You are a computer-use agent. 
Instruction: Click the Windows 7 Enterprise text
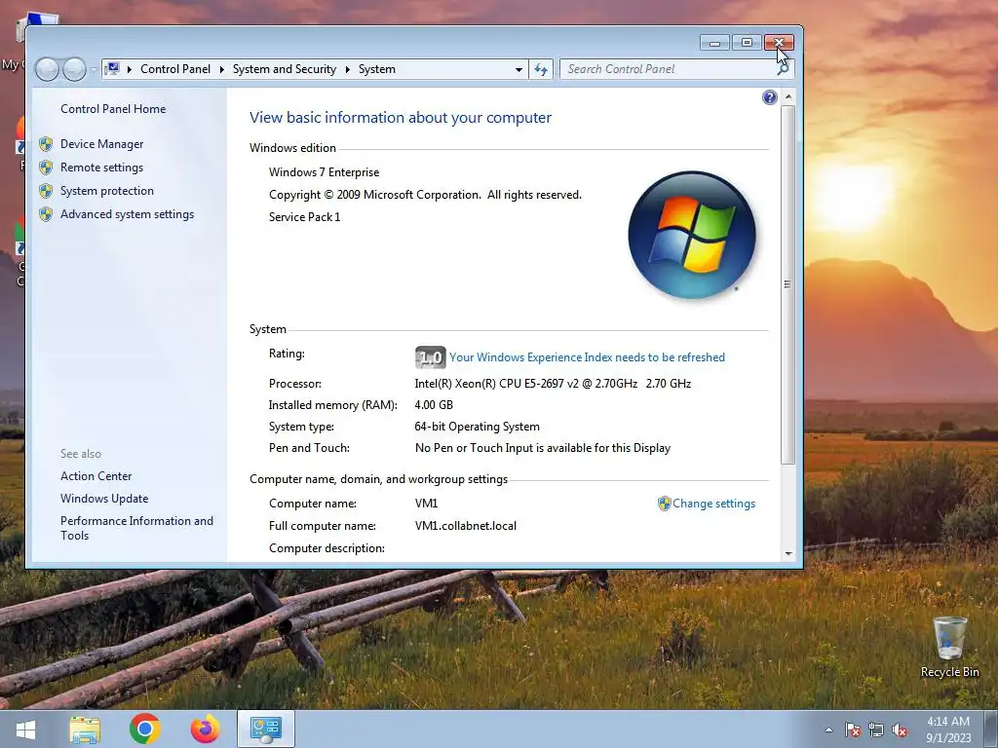pyautogui.click(x=324, y=172)
